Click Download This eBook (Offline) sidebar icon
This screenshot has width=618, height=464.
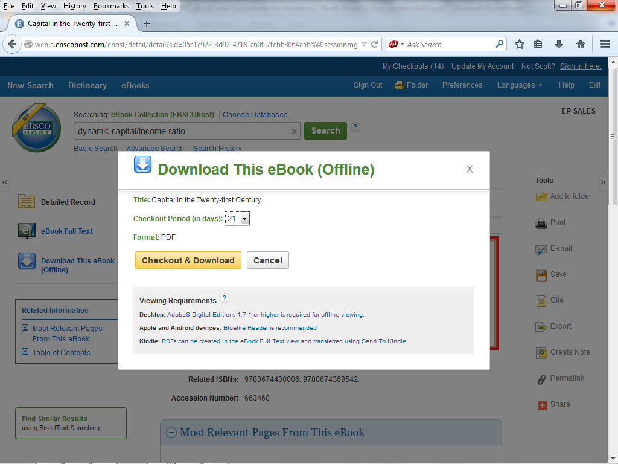[27, 261]
